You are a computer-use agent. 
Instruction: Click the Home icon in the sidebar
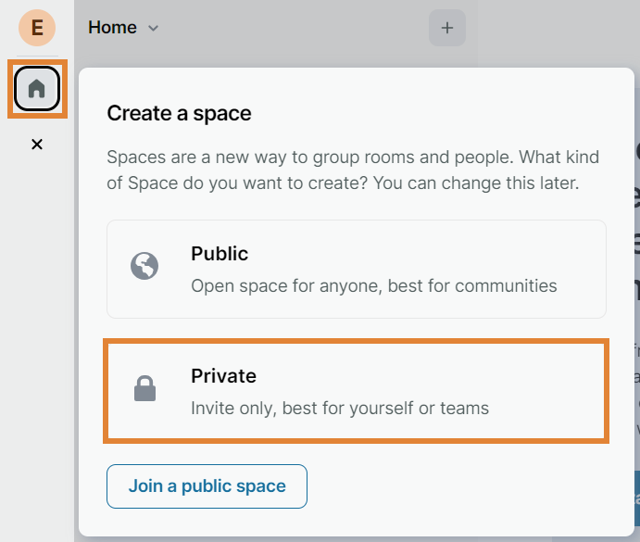tap(37, 89)
